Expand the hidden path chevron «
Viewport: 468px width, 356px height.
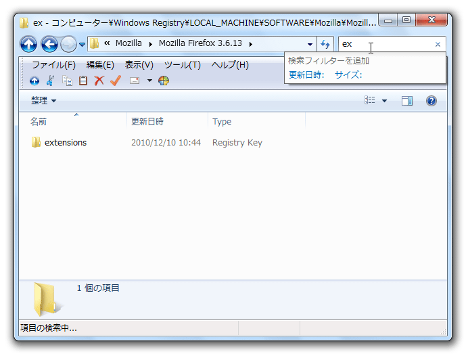(107, 43)
